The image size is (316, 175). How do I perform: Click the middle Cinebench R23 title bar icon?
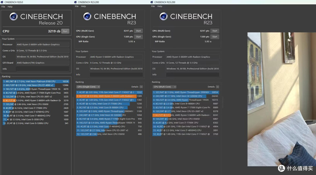tap(75, 2)
